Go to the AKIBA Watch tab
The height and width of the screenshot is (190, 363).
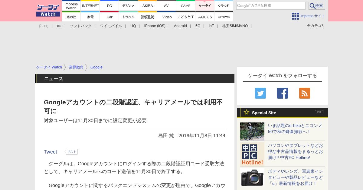tap(148, 5)
